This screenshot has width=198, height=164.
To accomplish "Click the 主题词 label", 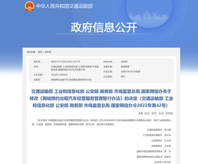I will coord(37,80).
